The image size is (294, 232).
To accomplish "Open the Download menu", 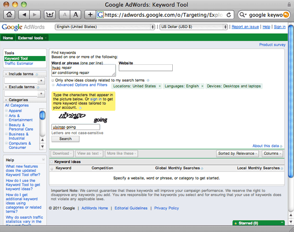I will point(62,153).
